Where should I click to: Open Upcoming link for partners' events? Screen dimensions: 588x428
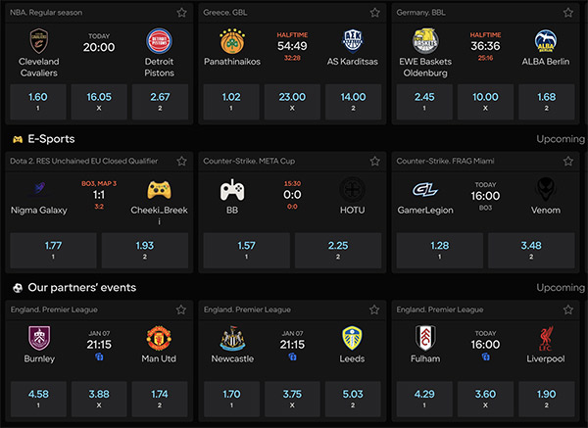coord(561,288)
